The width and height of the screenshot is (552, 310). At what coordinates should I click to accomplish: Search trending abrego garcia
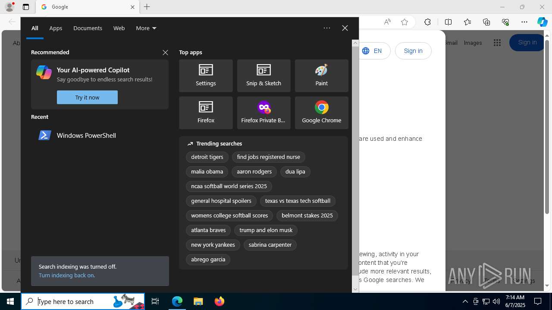tap(208, 260)
